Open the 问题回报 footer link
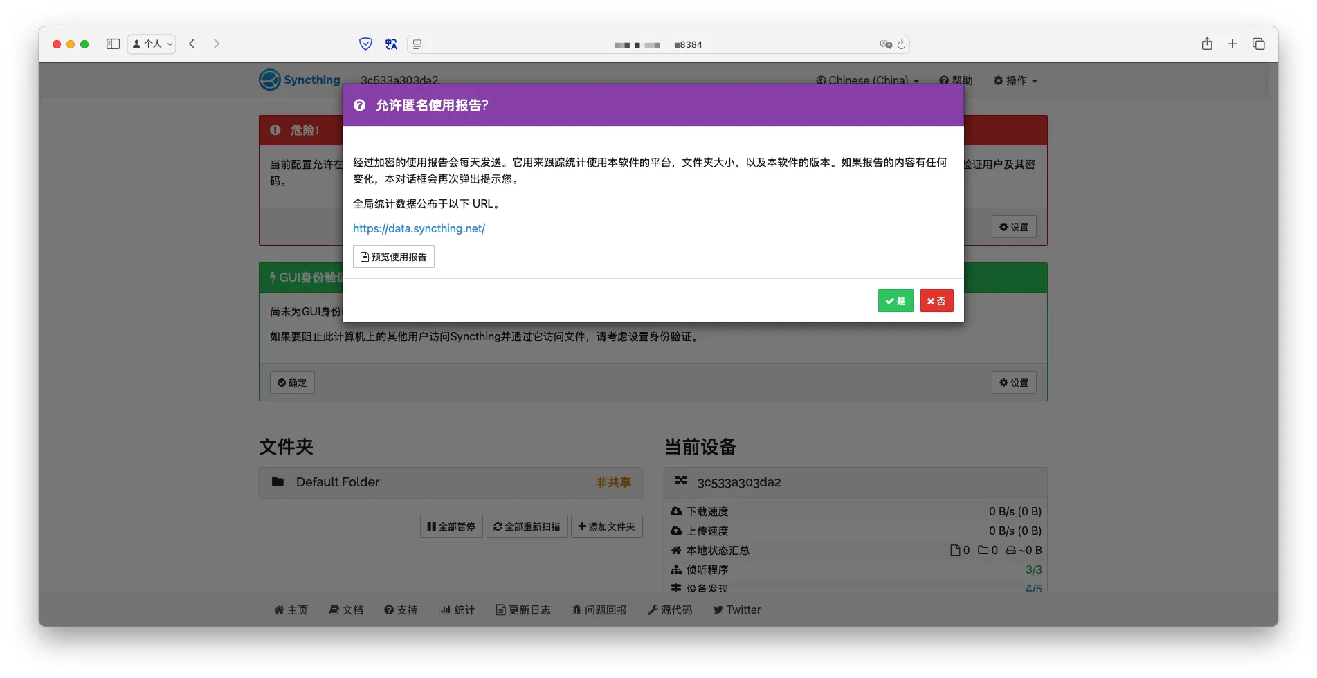The height and width of the screenshot is (678, 1317). 599,610
